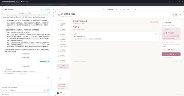Screen dimensions: 184x96
Task: Click the image icon in preview toolbar
Action: coord(124,10)
